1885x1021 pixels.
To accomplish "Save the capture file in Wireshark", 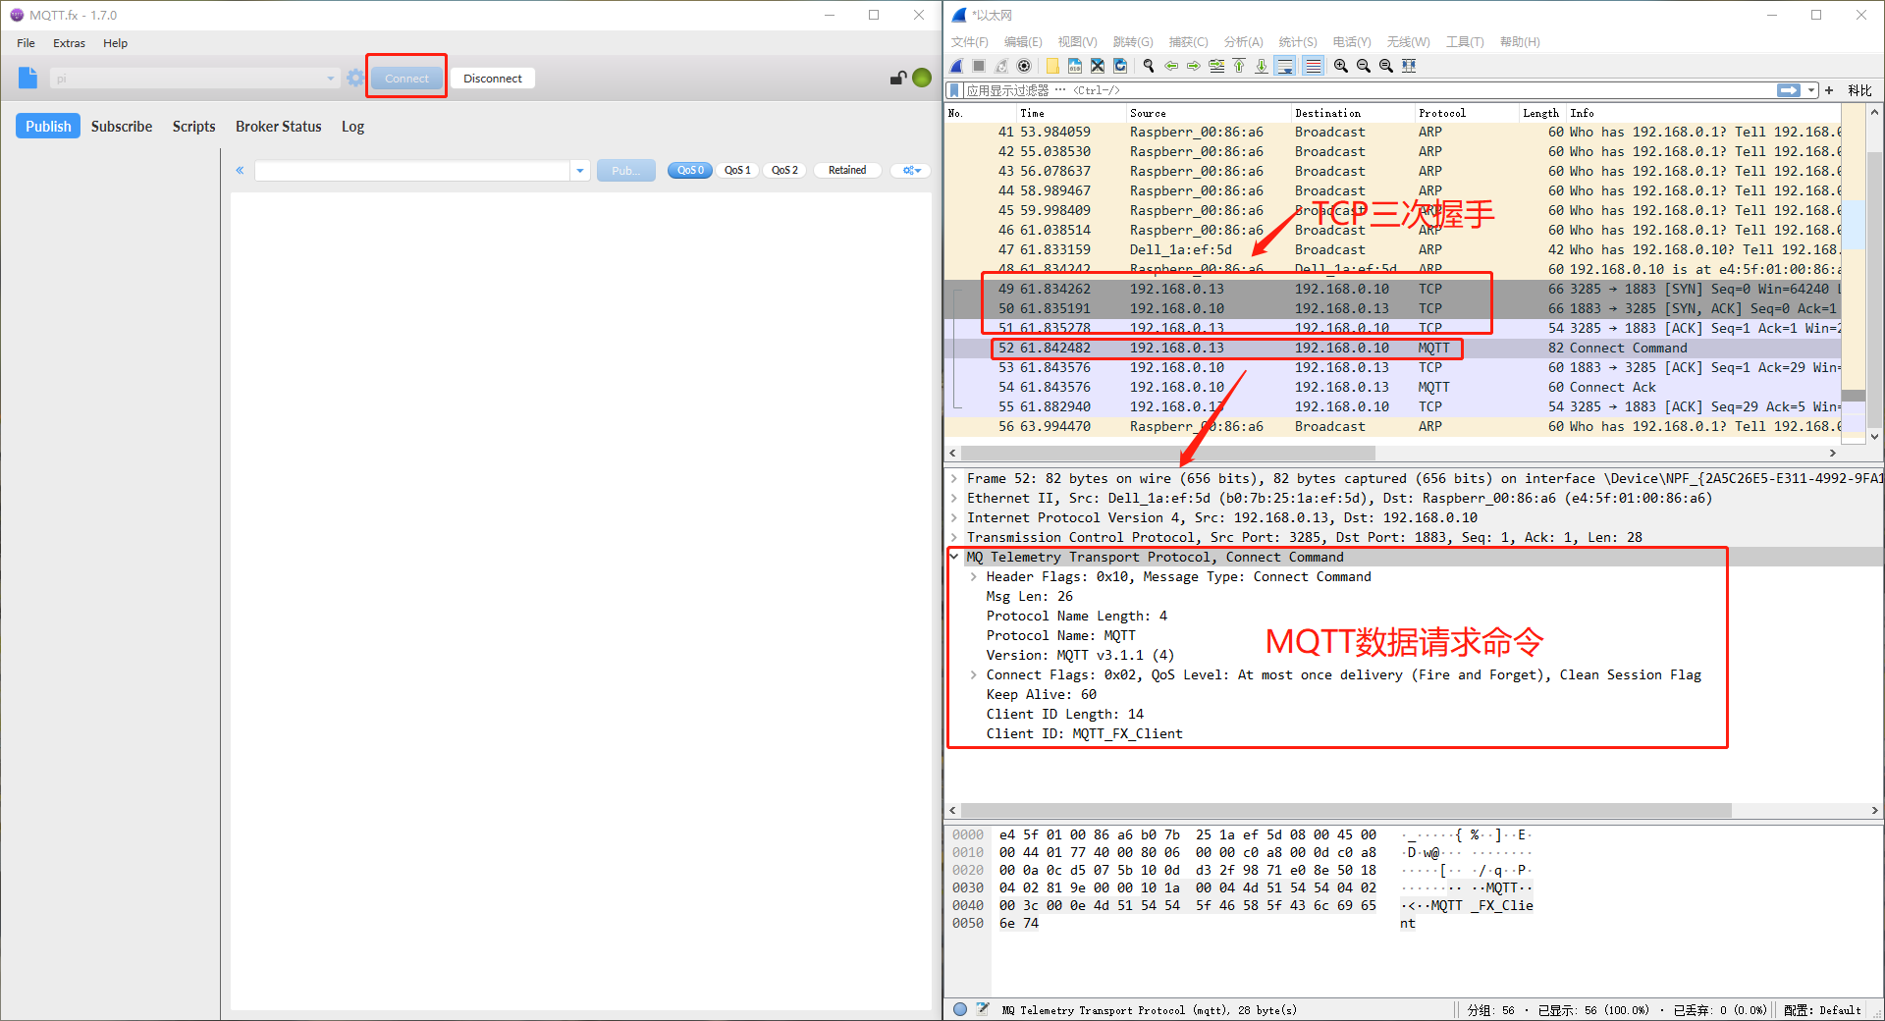I will (x=1075, y=66).
